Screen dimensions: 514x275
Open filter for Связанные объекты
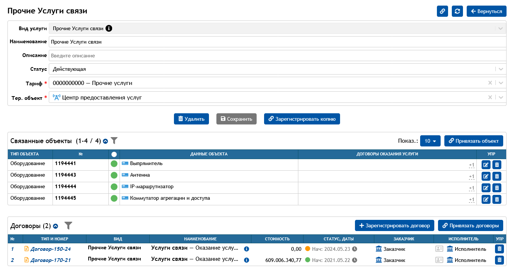click(114, 141)
